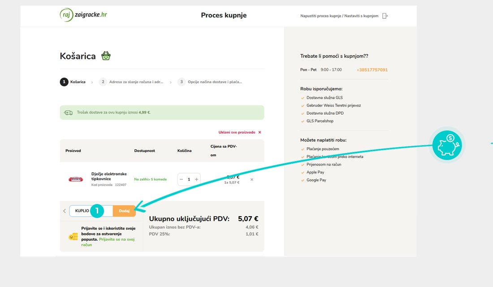Image resolution: width=493 pixels, height=287 pixels.
Task: Click Ukloni sve proizvode to empty cart
Action: click(240, 132)
